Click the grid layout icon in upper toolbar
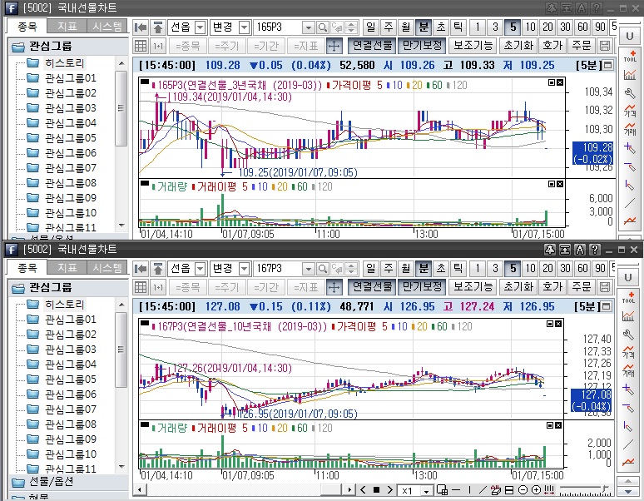The image size is (644, 501). point(140,45)
